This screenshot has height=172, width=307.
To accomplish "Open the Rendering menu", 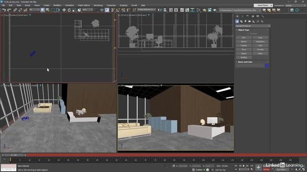I will (98, 5).
